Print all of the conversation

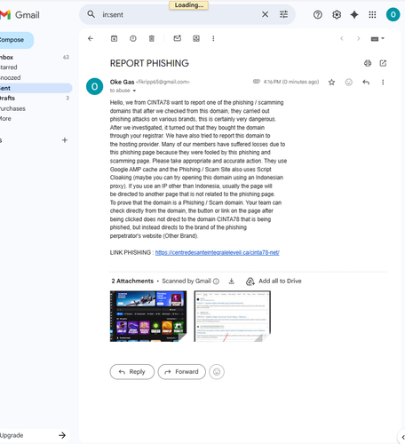pyautogui.click(x=368, y=63)
